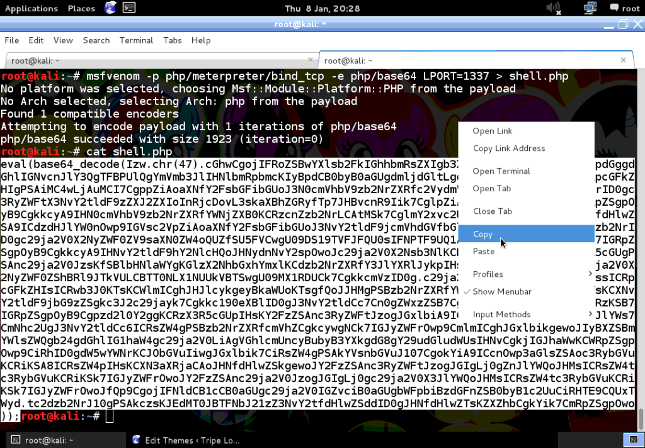
Task: Switch to Edit Themes browser taskbar button
Action: pyautogui.click(x=186, y=440)
